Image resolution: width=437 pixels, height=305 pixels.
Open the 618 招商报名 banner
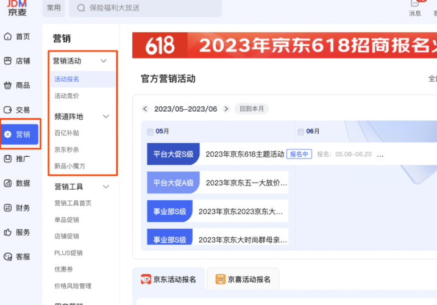(285, 45)
